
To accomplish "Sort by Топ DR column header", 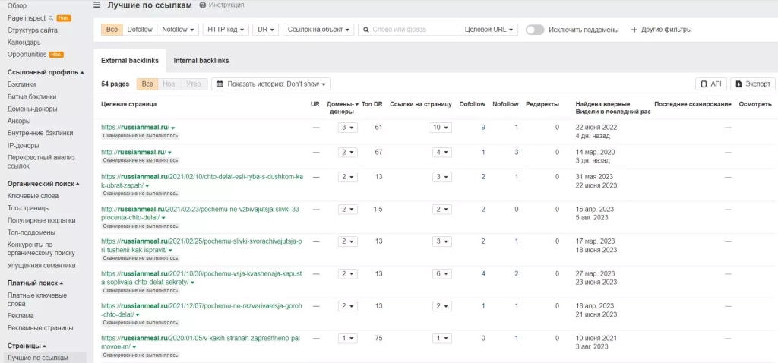I will pyautogui.click(x=372, y=104).
